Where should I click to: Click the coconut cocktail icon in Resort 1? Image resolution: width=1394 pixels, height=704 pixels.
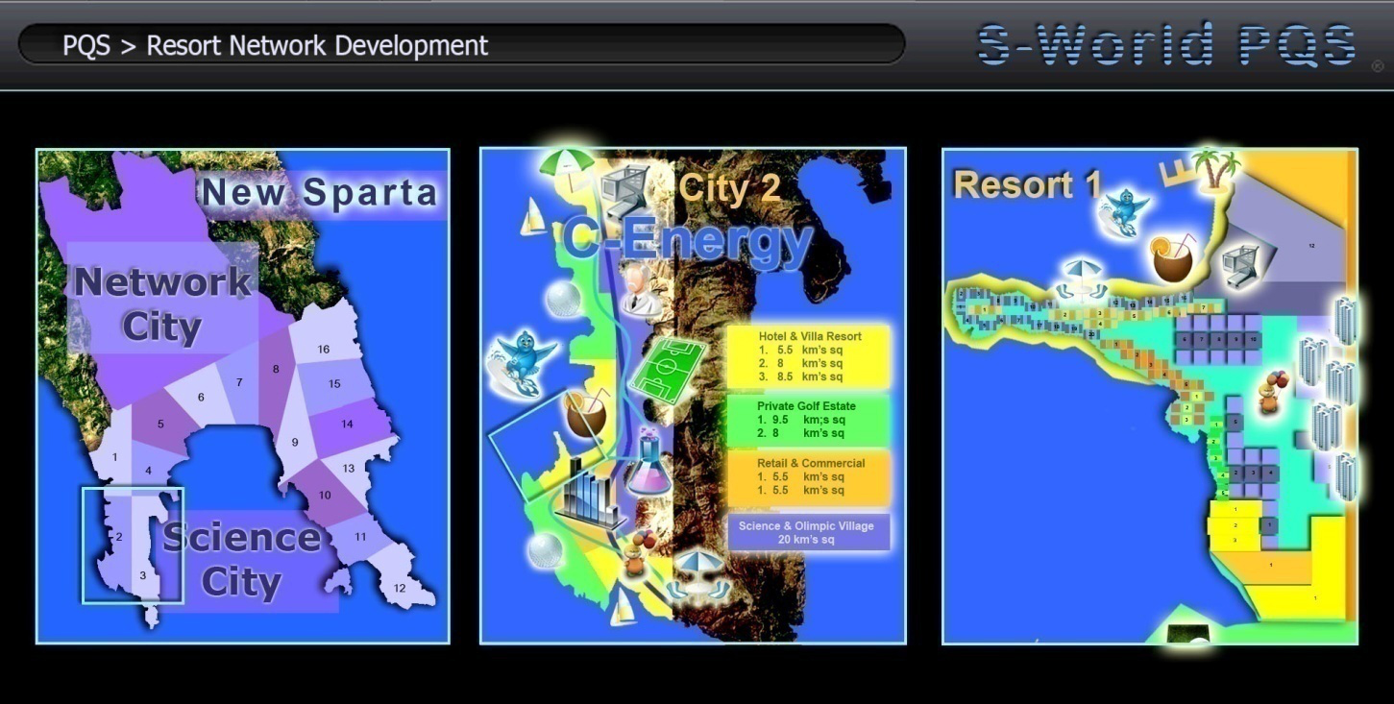pyautogui.click(x=1175, y=257)
